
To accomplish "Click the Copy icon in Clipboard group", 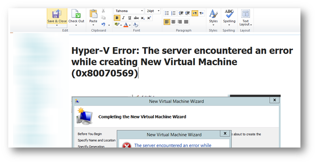I will click(x=103, y=18).
